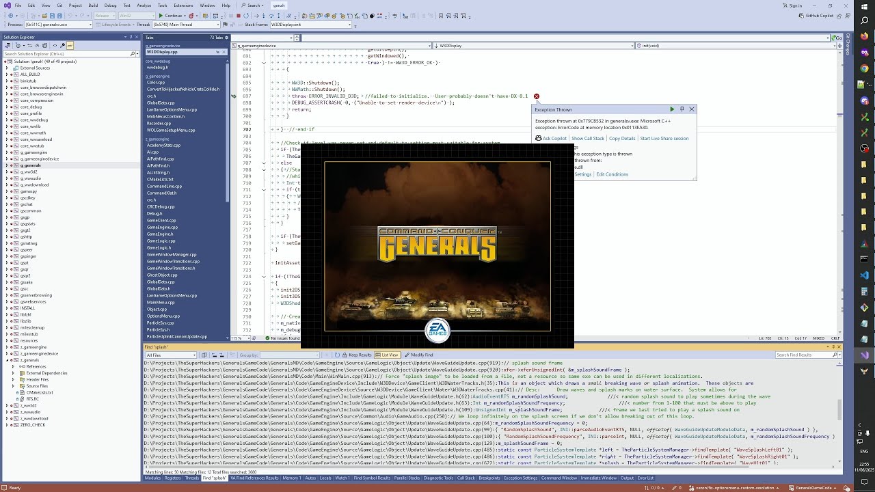Click the Flag thread icon beside Main Thread
This screenshot has height=492, width=875.
coord(225,24)
